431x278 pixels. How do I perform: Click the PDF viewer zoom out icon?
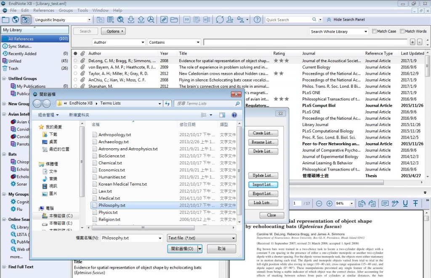pyautogui.click(x=319, y=203)
